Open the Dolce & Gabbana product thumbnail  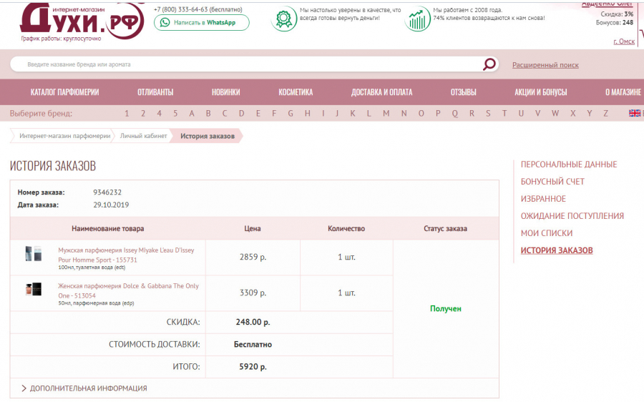click(34, 290)
